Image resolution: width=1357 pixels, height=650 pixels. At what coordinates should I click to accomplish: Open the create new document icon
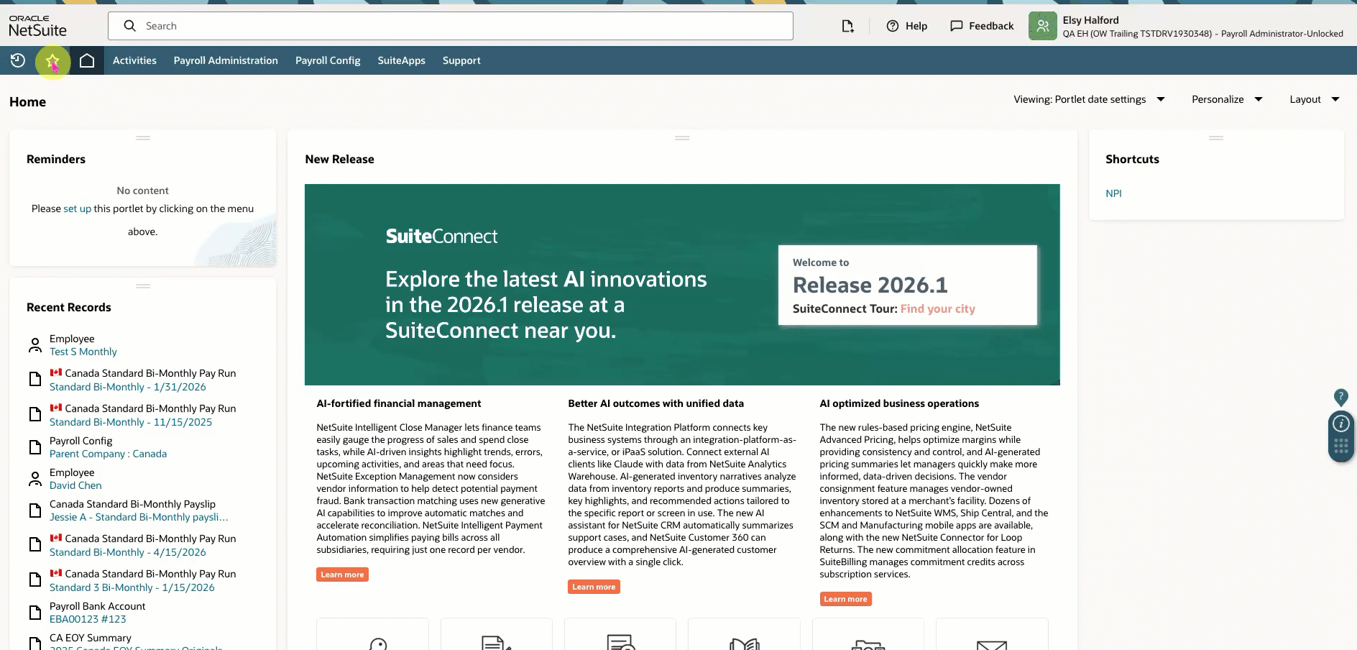[x=848, y=26]
